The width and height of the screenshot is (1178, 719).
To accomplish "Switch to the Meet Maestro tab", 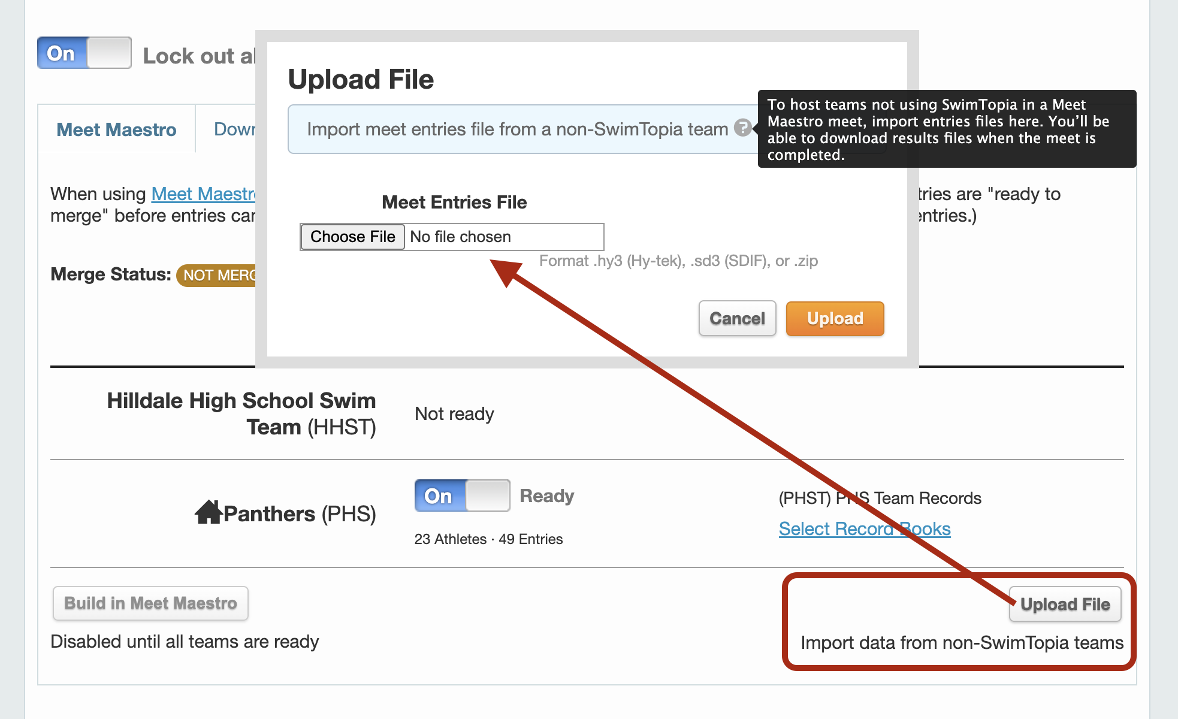I will [116, 129].
